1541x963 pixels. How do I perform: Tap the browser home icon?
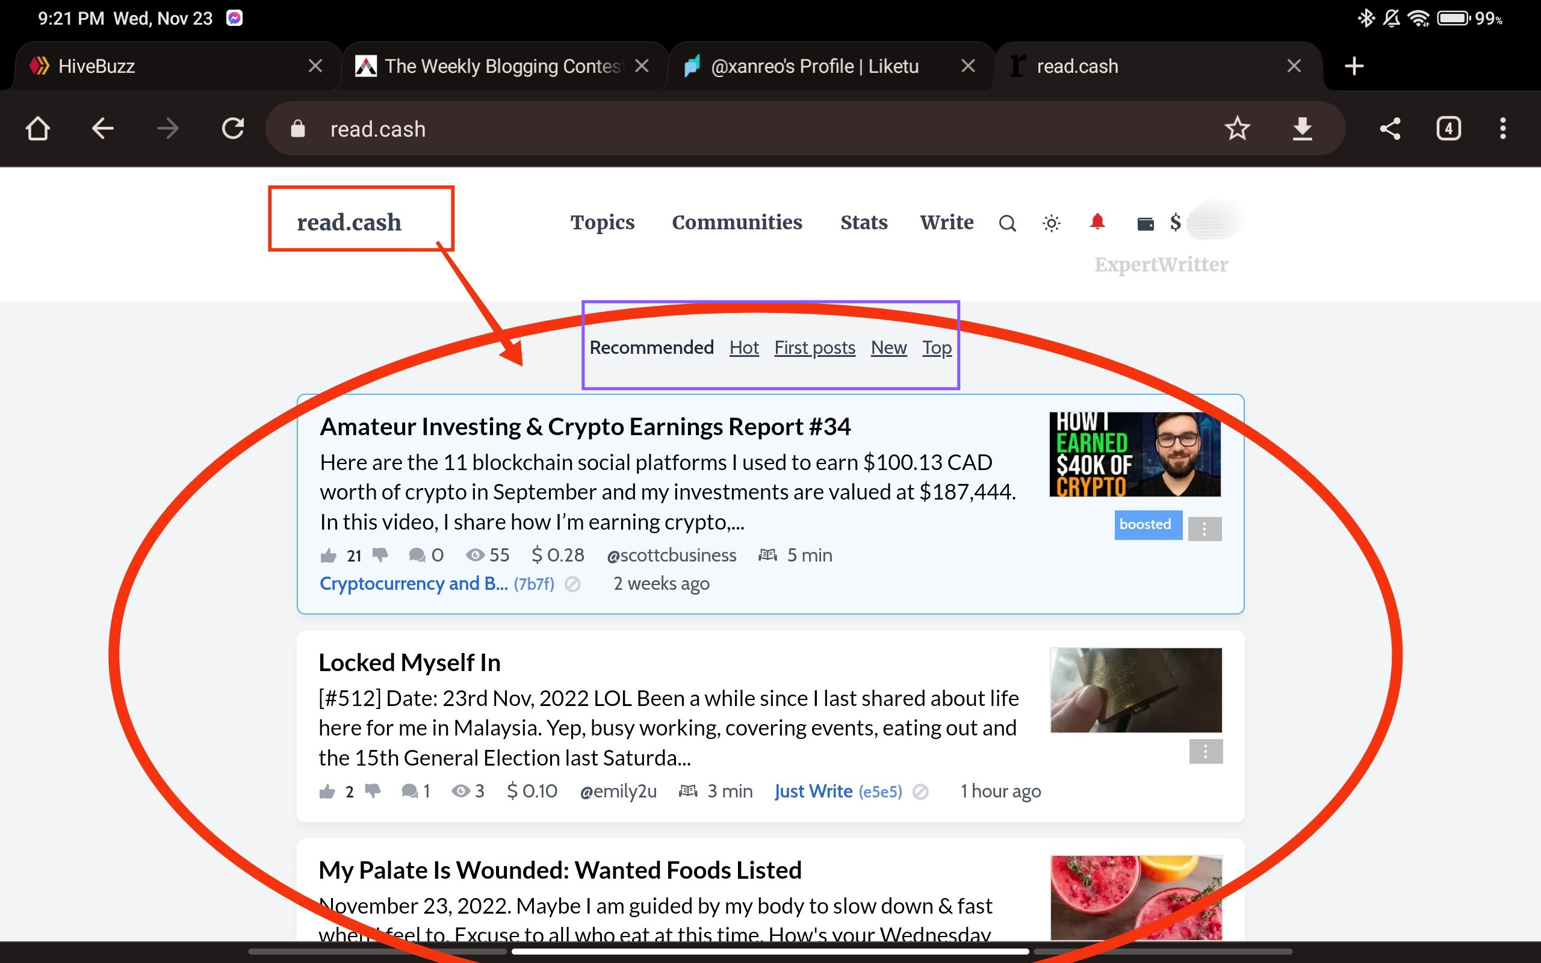37,129
